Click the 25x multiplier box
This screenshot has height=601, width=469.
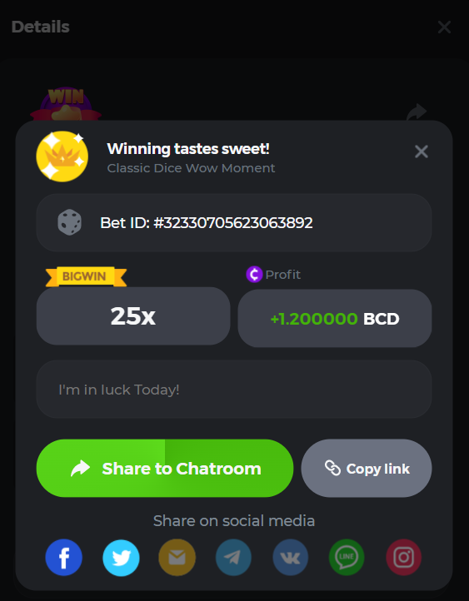133,316
